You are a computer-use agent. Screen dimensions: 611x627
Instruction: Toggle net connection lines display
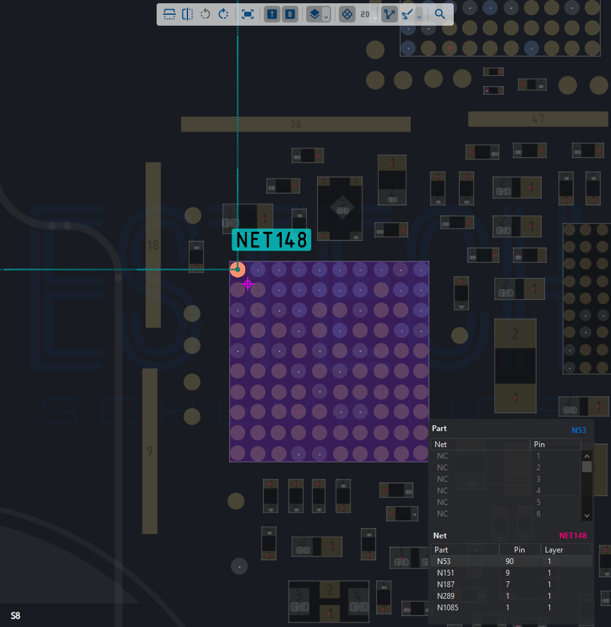coord(389,14)
